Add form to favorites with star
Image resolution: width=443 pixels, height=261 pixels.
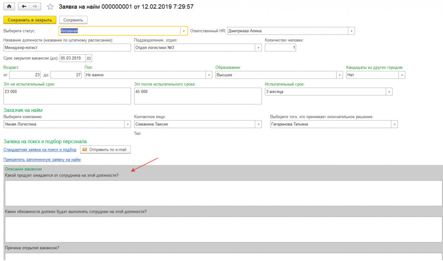[x=50, y=6]
